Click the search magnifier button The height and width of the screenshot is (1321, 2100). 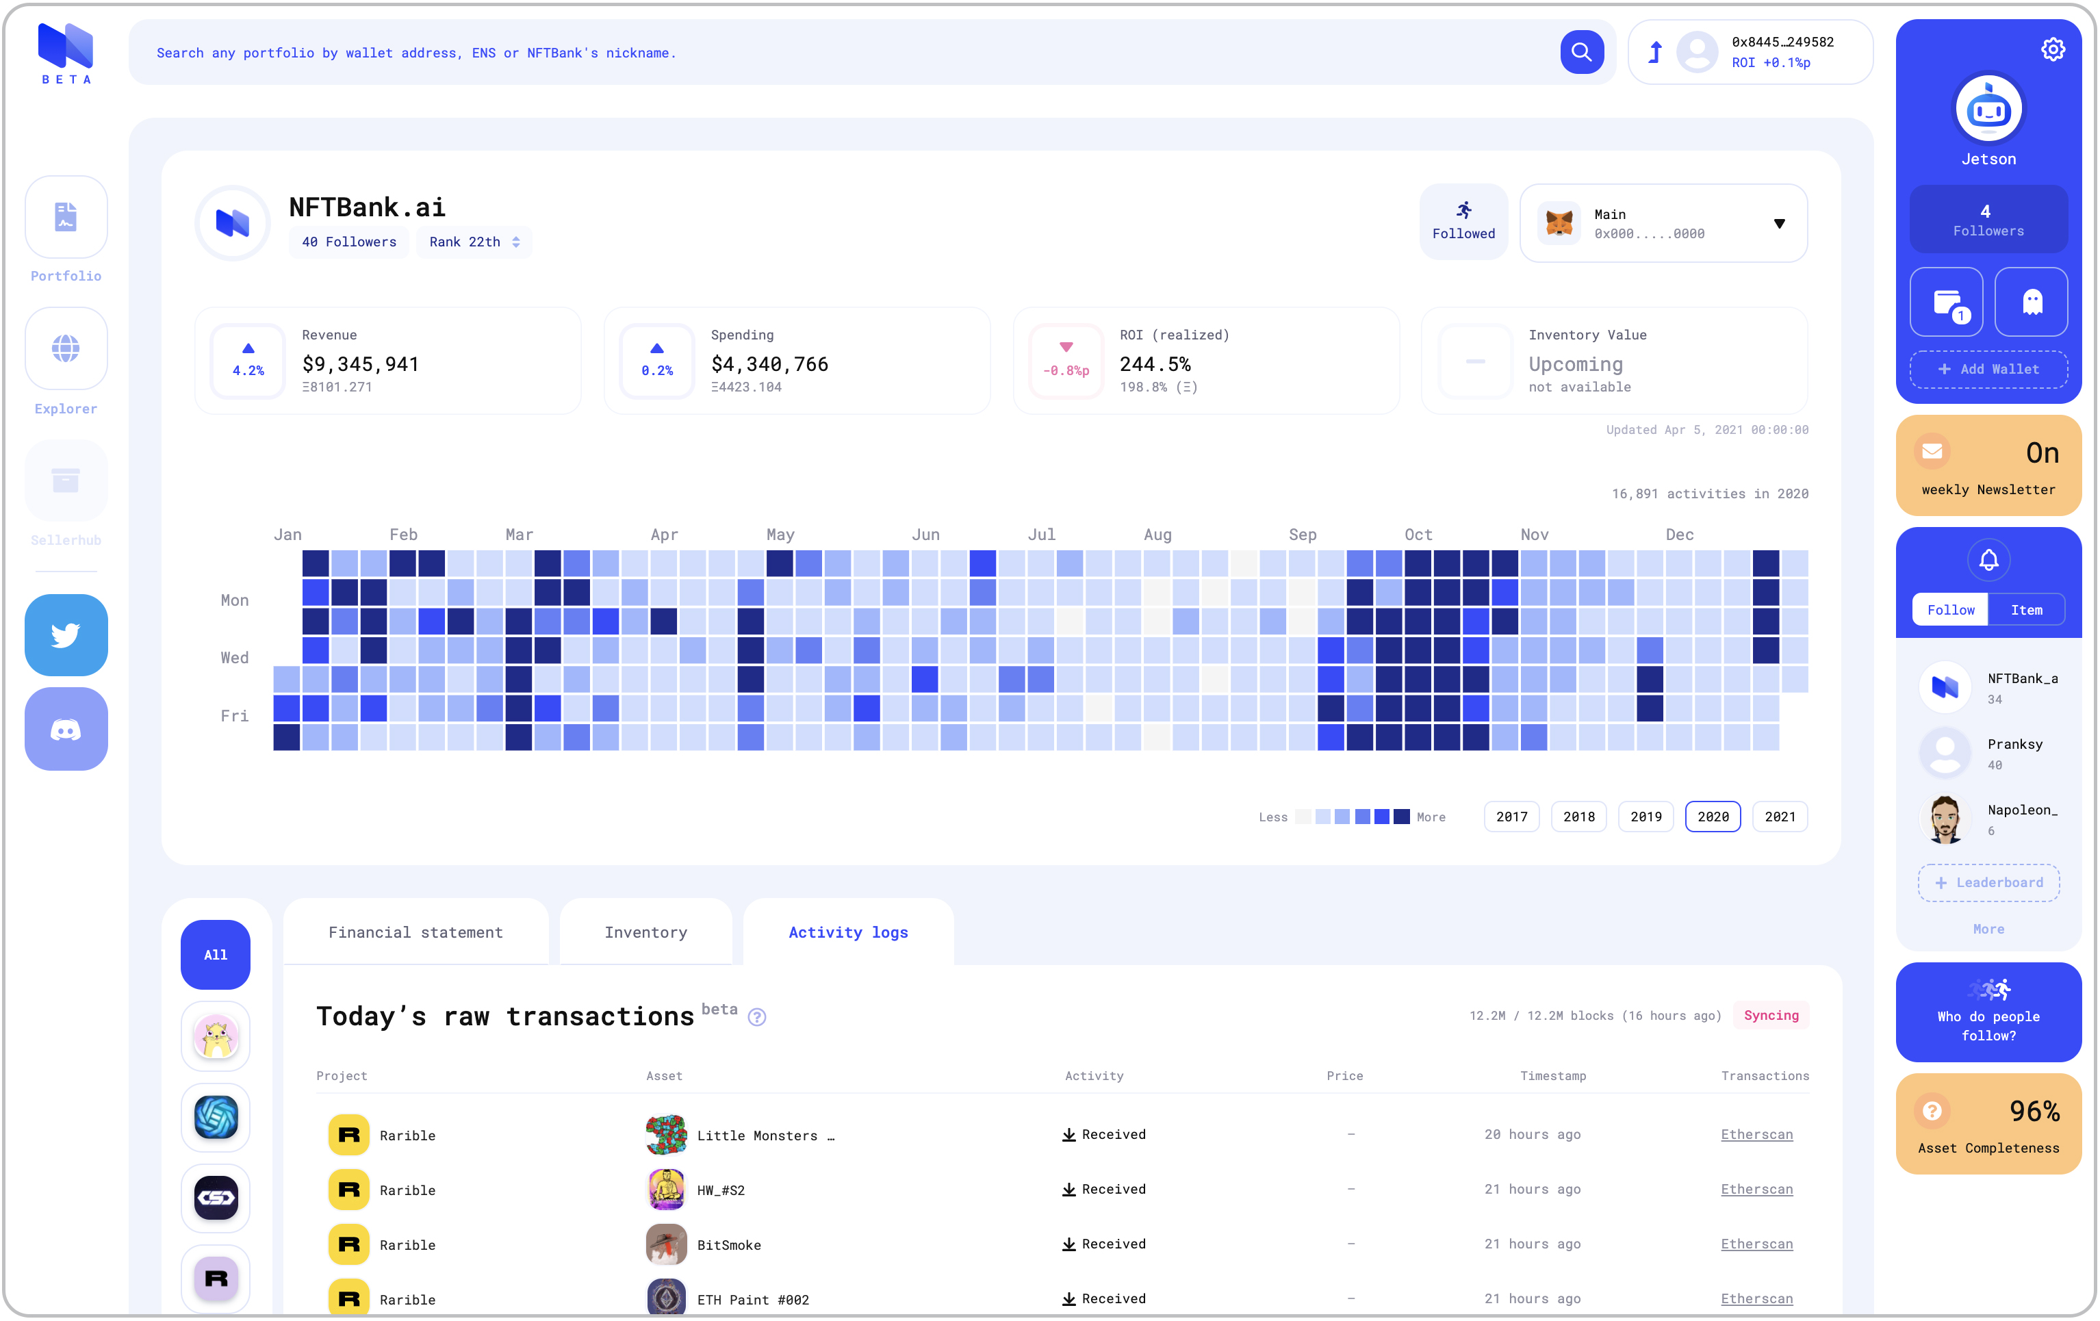click(x=1580, y=52)
